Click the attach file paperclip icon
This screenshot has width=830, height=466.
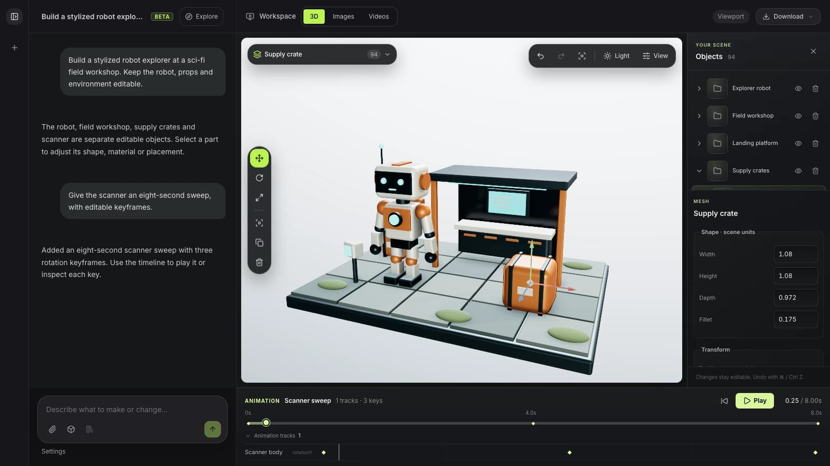click(x=52, y=429)
